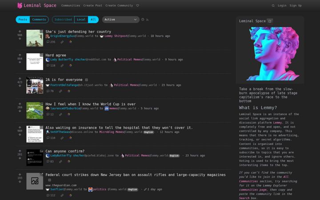Open Microblog Memes community link
Image resolution: width=320 pixels, height=200 pixels.
[x=112, y=132]
